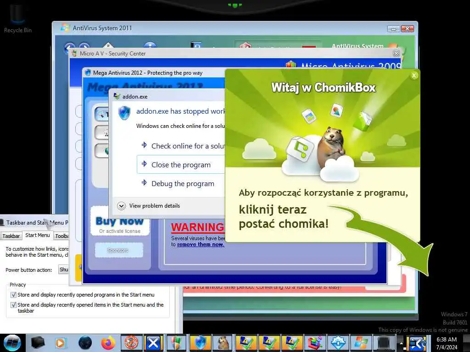Open the Power button action dropdown
This screenshot has width=470, height=352.
pyautogui.click(x=64, y=269)
